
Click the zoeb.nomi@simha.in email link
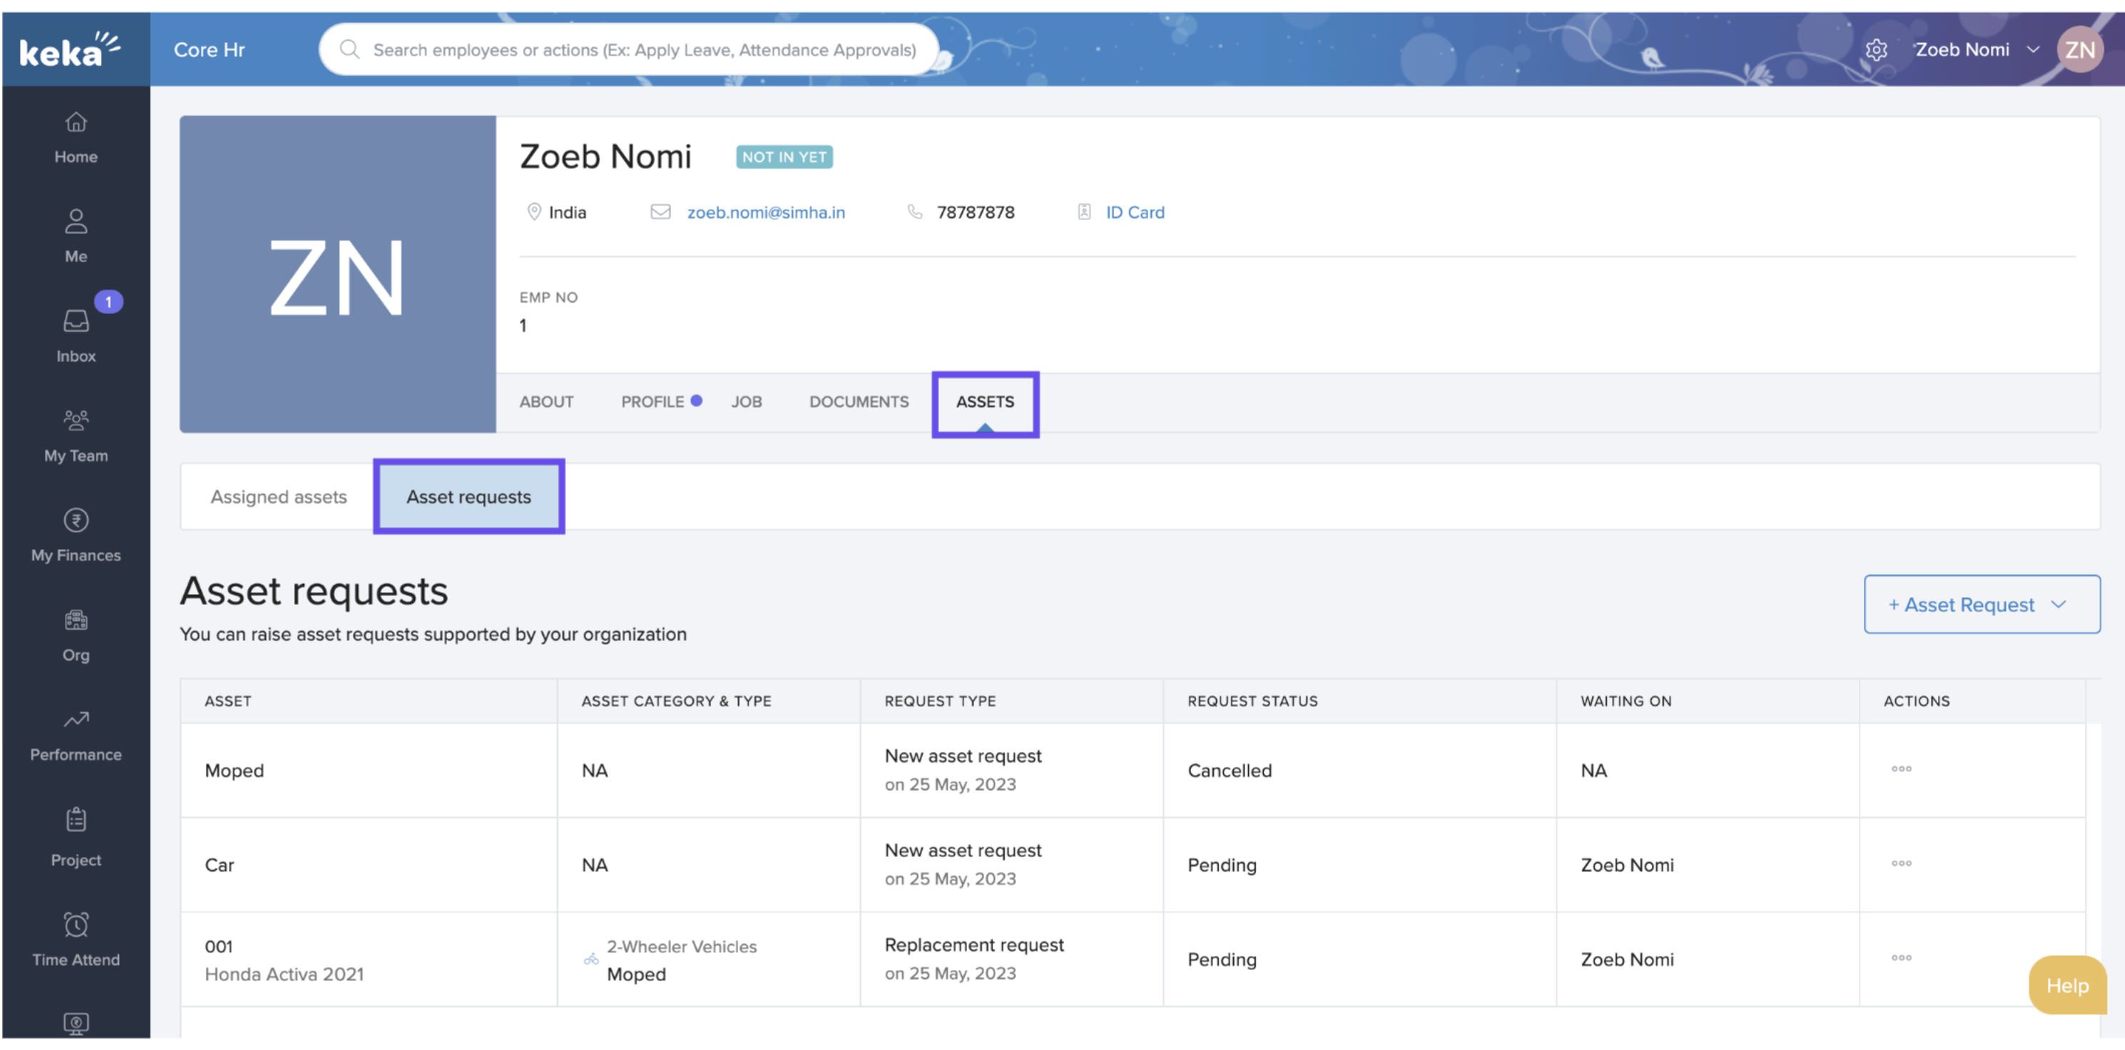pos(765,212)
